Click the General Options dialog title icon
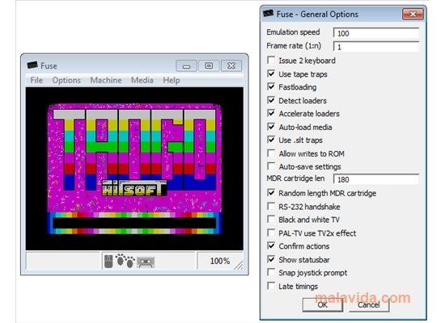 click(268, 13)
